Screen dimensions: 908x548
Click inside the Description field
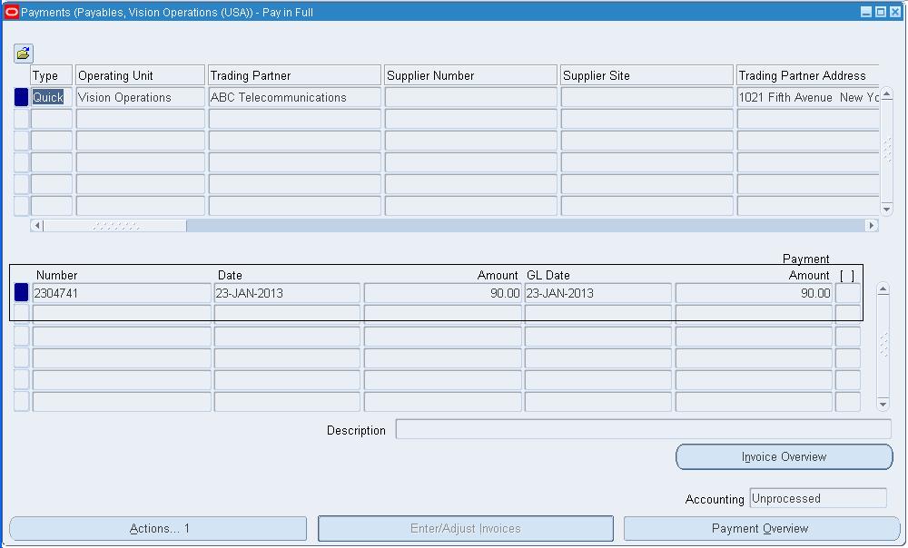[643, 430]
